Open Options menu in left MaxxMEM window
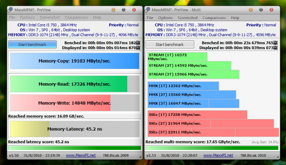This screenshot has width=286, height=165. [x=28, y=18]
